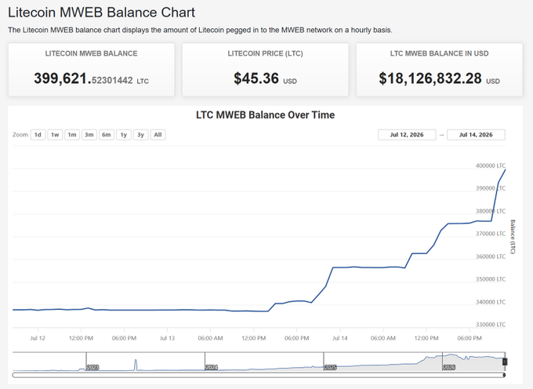Click the Jul 12 x-axis label

38,338
